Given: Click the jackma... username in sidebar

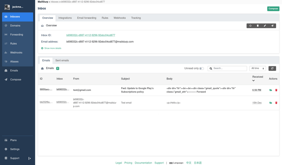Looking at the screenshot, I should click(18, 7).
